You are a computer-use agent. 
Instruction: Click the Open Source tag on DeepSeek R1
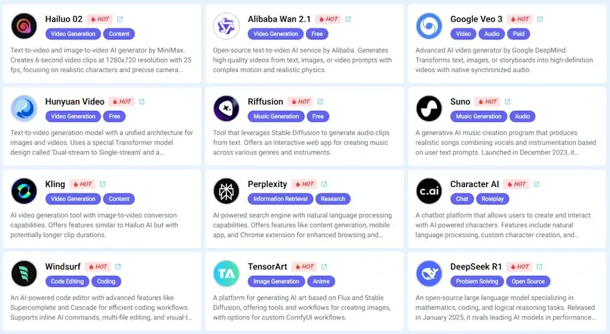tap(528, 281)
